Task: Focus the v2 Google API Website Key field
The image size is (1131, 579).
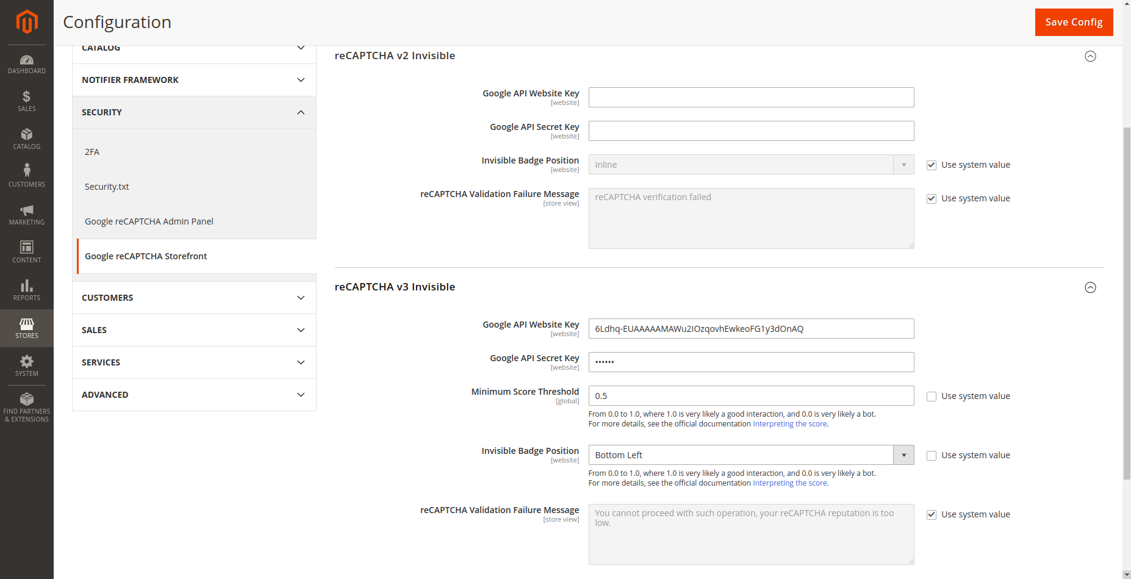Action: pos(751,97)
